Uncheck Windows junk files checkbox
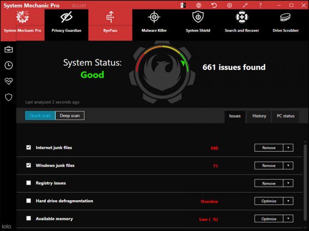The image size is (309, 231). (x=29, y=165)
